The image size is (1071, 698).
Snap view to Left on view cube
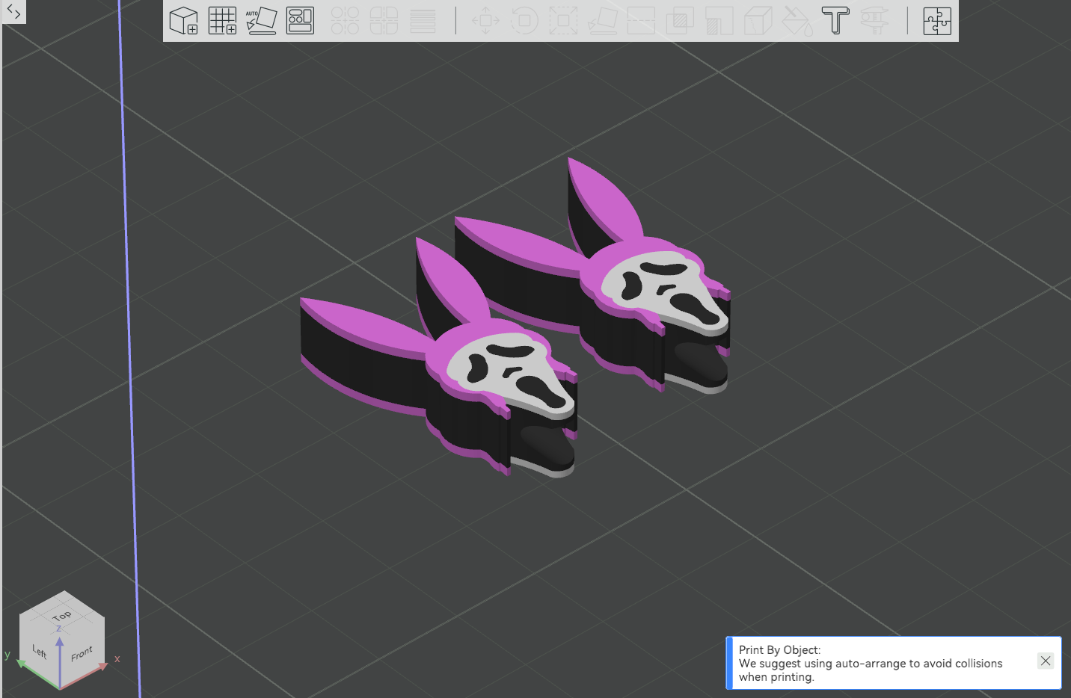pos(40,652)
